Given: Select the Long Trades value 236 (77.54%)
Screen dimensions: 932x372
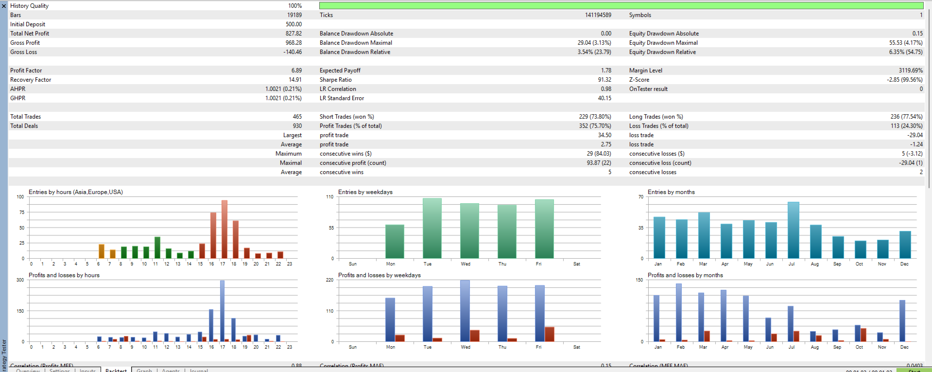Looking at the screenshot, I should point(906,117).
